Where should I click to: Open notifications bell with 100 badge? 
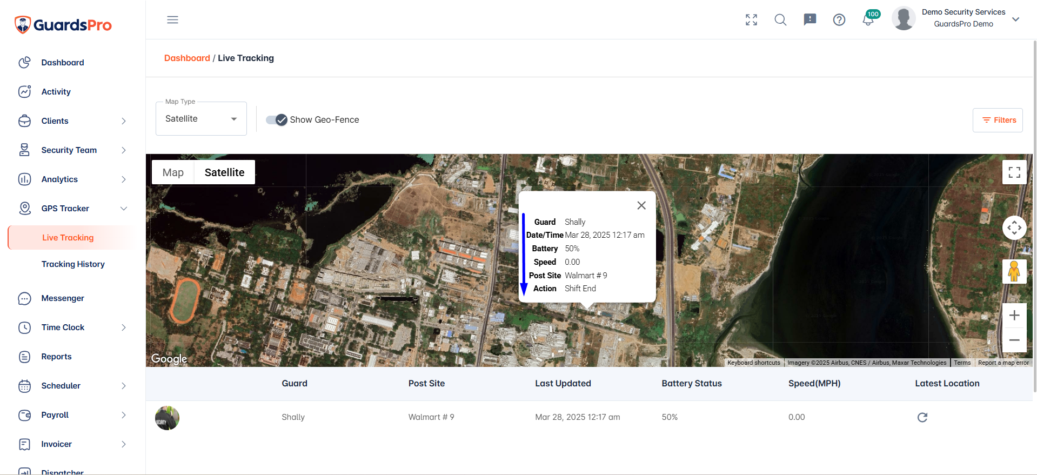point(869,19)
